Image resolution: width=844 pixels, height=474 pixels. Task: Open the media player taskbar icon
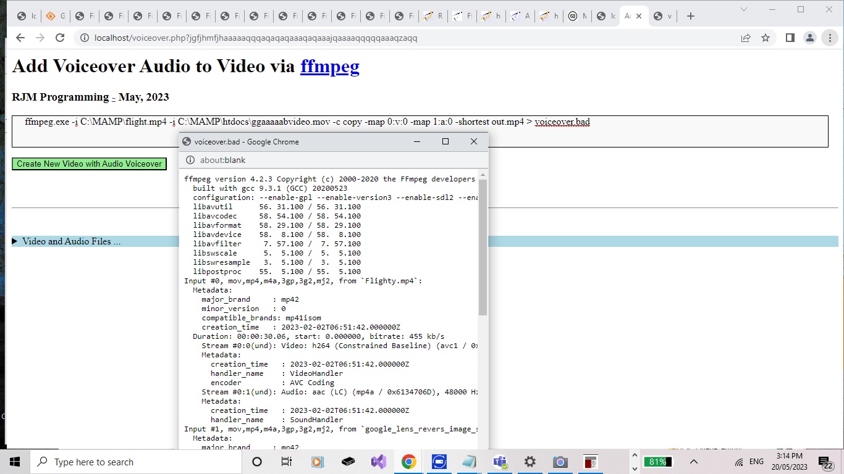click(317, 462)
